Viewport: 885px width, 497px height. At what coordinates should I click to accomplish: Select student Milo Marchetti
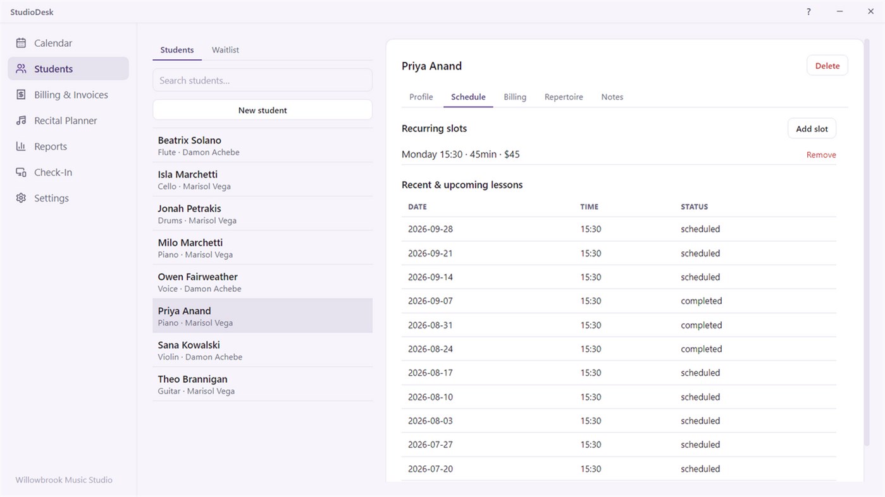click(x=263, y=248)
